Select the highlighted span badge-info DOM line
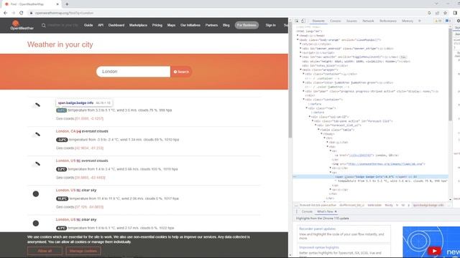This screenshot has height=258, width=460. click(x=371, y=177)
